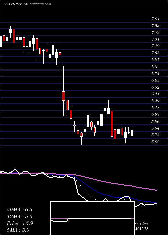Click the 5.96 price axis label

(x=155, y=121)
